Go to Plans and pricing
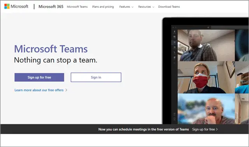 (x=103, y=7)
